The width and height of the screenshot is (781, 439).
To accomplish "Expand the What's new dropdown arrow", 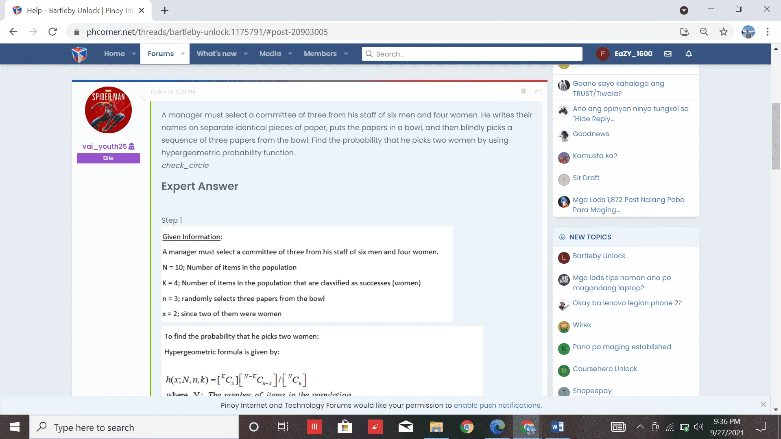I will [x=246, y=54].
